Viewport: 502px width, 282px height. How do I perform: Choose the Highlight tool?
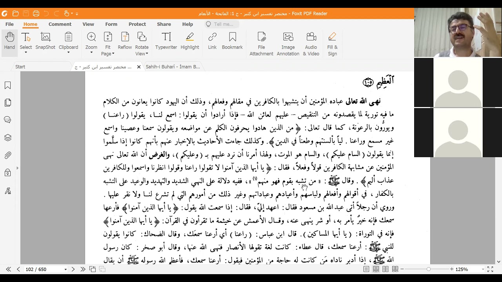tap(190, 41)
